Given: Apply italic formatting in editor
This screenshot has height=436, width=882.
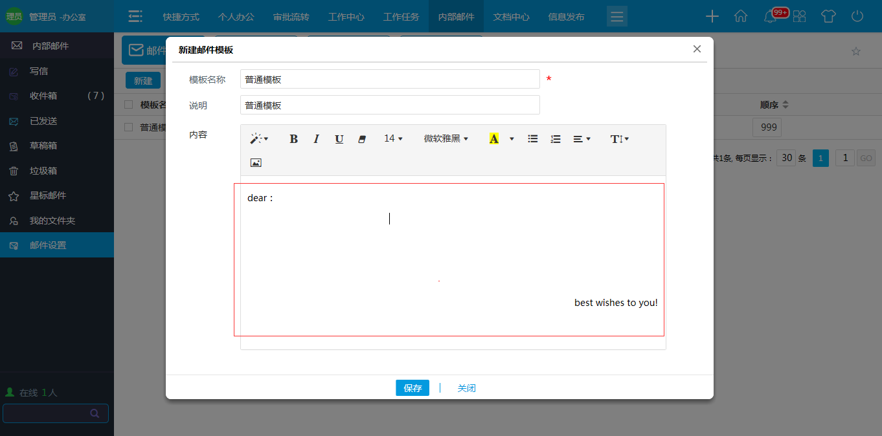Looking at the screenshot, I should click(x=316, y=139).
